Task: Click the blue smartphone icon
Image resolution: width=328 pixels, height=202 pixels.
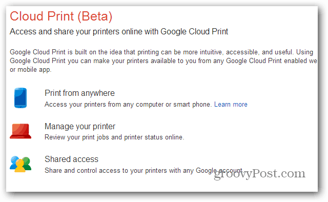Action: [20, 98]
